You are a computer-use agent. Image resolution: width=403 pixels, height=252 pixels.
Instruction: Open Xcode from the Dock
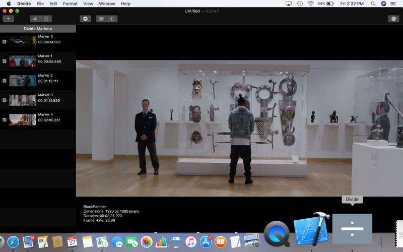point(311,229)
